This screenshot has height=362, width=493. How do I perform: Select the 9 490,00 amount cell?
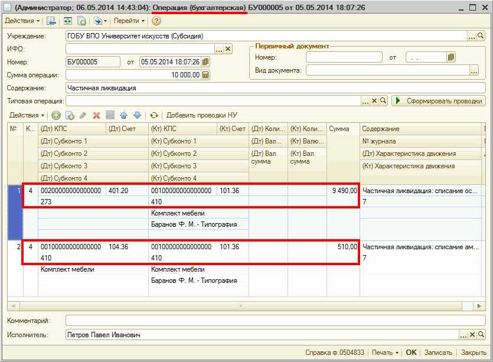(343, 191)
